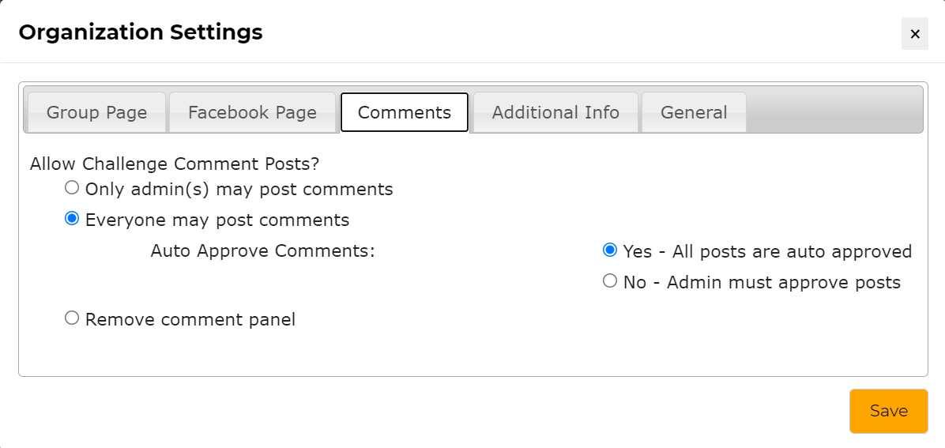Screen dimensions: 945x448
Task: Click the 'Yes - All posts are auto approved' text
Action: point(767,252)
